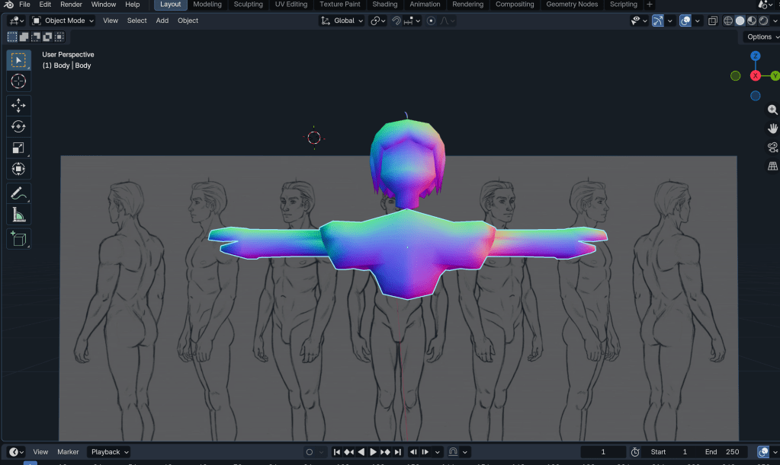Open the Object Mode dropdown
780x465 pixels.
coord(63,21)
